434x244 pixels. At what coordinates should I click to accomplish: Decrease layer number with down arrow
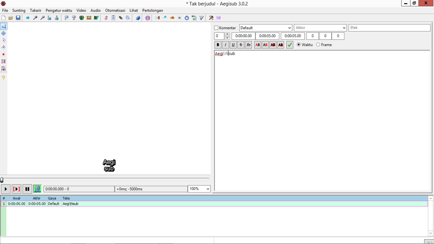pos(228,38)
